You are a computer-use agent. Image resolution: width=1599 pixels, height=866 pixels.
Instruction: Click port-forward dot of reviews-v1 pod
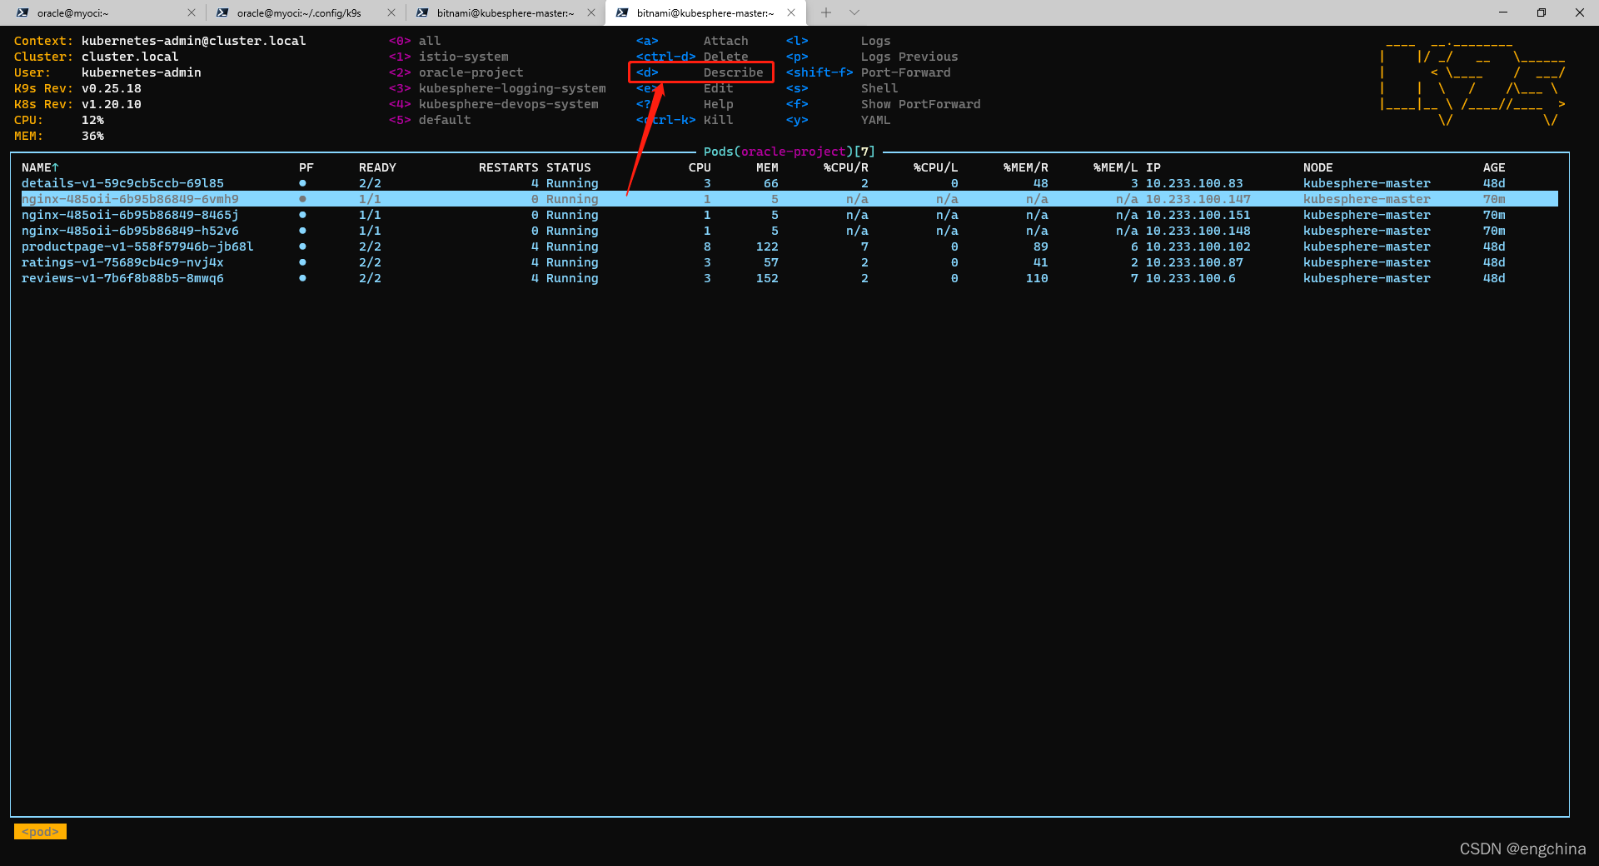pos(302,278)
